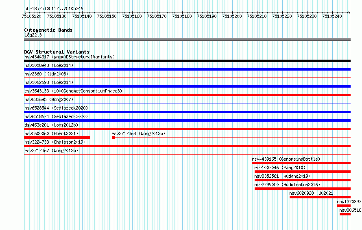Click the chr18:75105117..75105246 region label

[x=54, y=9]
